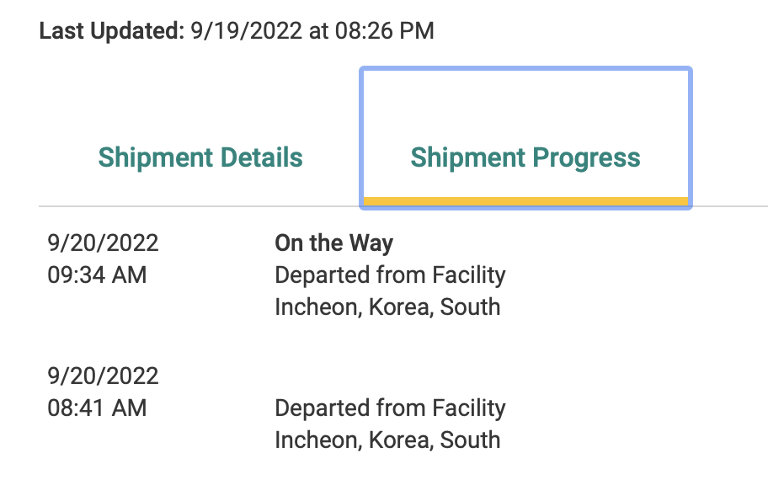Click the 08:41 AM event time
Viewport: 768px width, 485px height.
click(97, 408)
